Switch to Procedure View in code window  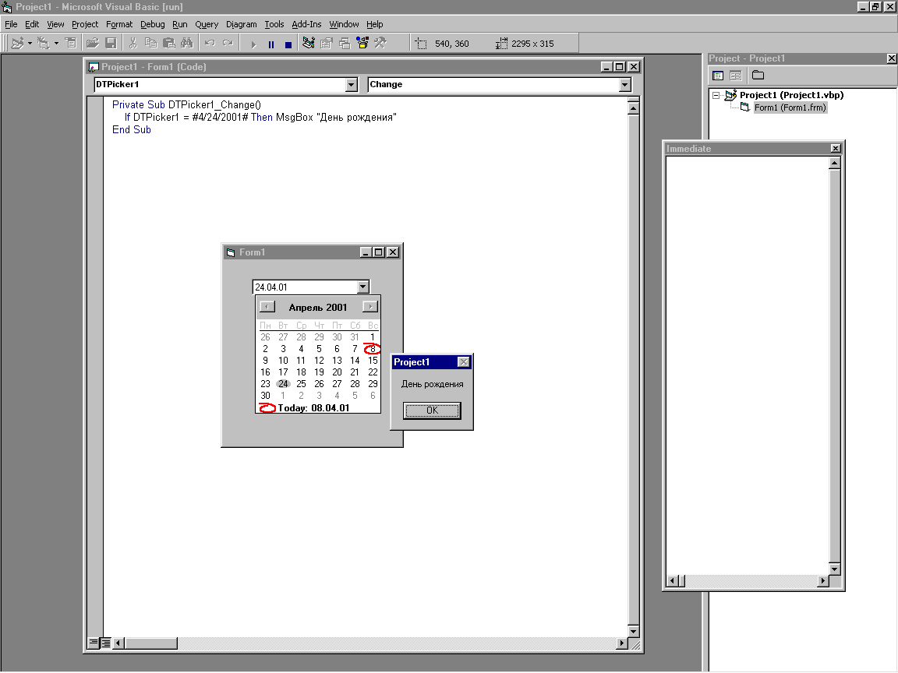click(93, 643)
